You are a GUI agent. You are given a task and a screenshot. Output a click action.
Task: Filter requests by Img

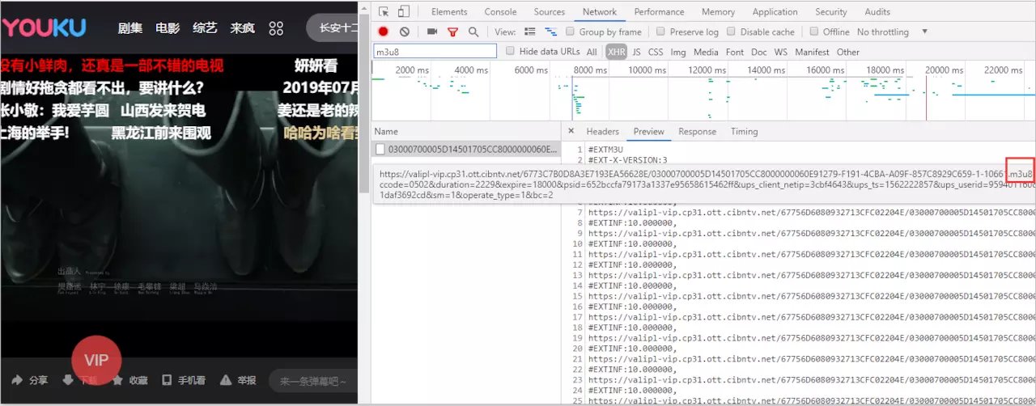click(678, 52)
